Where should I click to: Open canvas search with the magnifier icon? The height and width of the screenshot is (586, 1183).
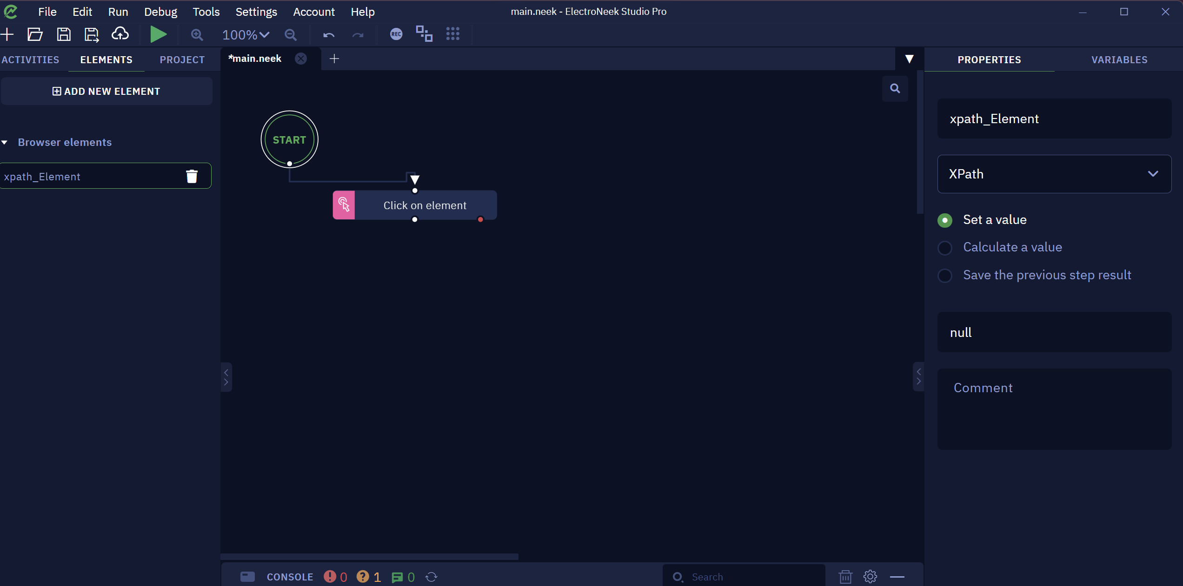[x=895, y=88]
